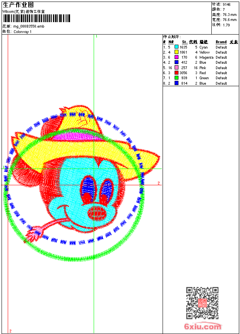Select the height value 76.3 mm
Image resolution: width=240 pixels, height=334 pixels.
point(230,15)
